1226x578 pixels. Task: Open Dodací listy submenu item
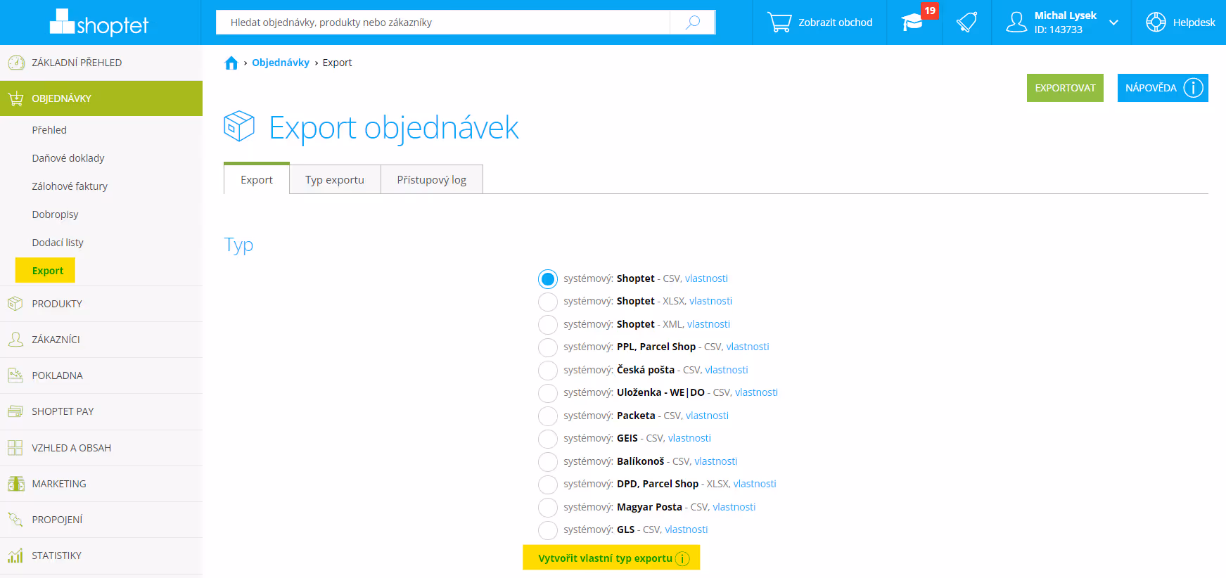(x=58, y=243)
